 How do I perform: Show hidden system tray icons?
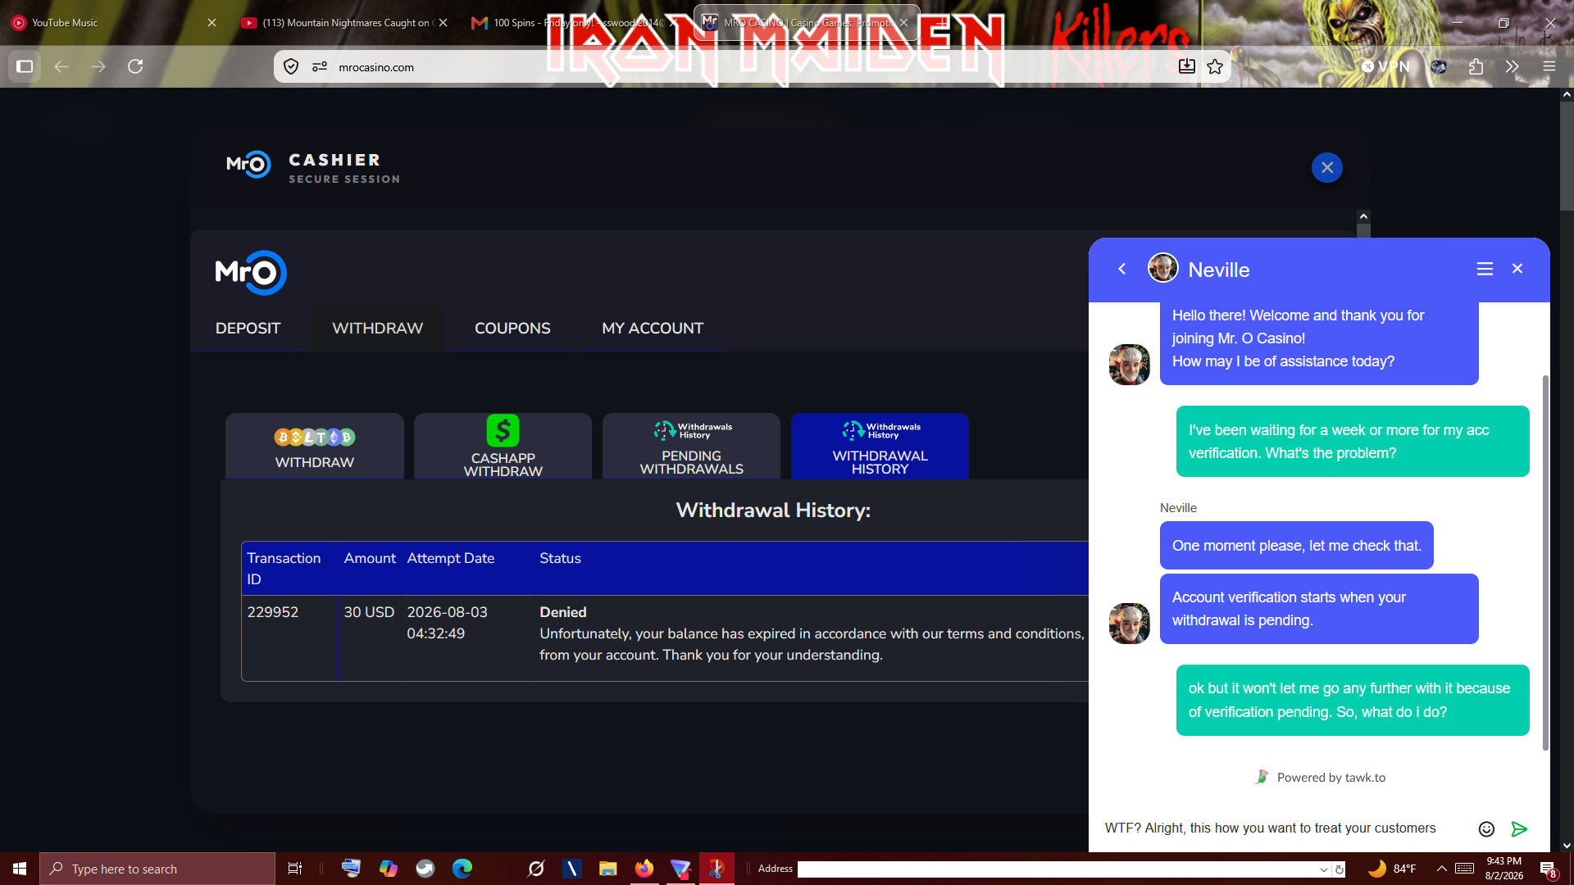click(x=1442, y=869)
